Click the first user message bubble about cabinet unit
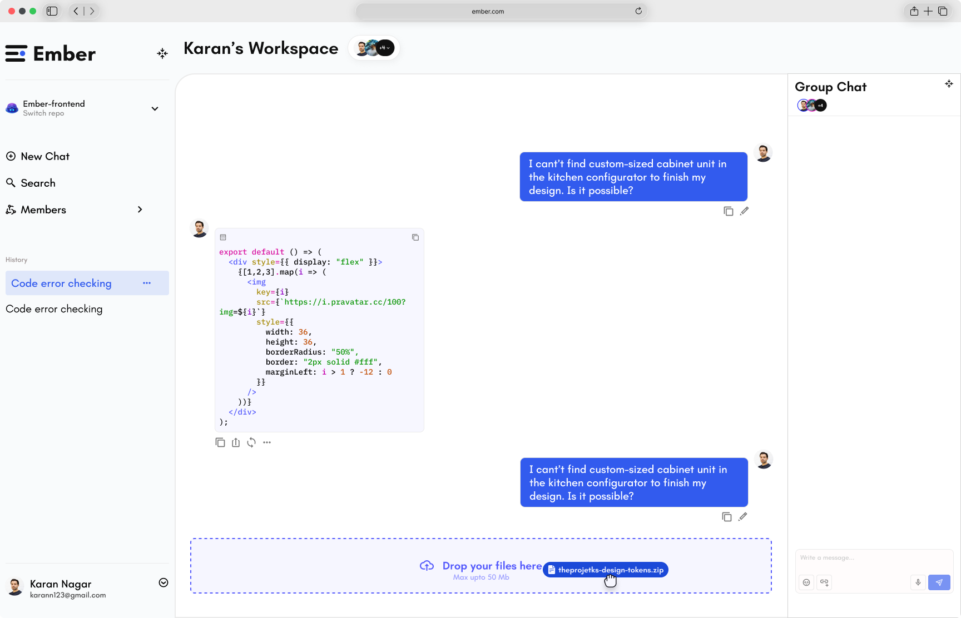This screenshot has height=618, width=961. (x=633, y=177)
